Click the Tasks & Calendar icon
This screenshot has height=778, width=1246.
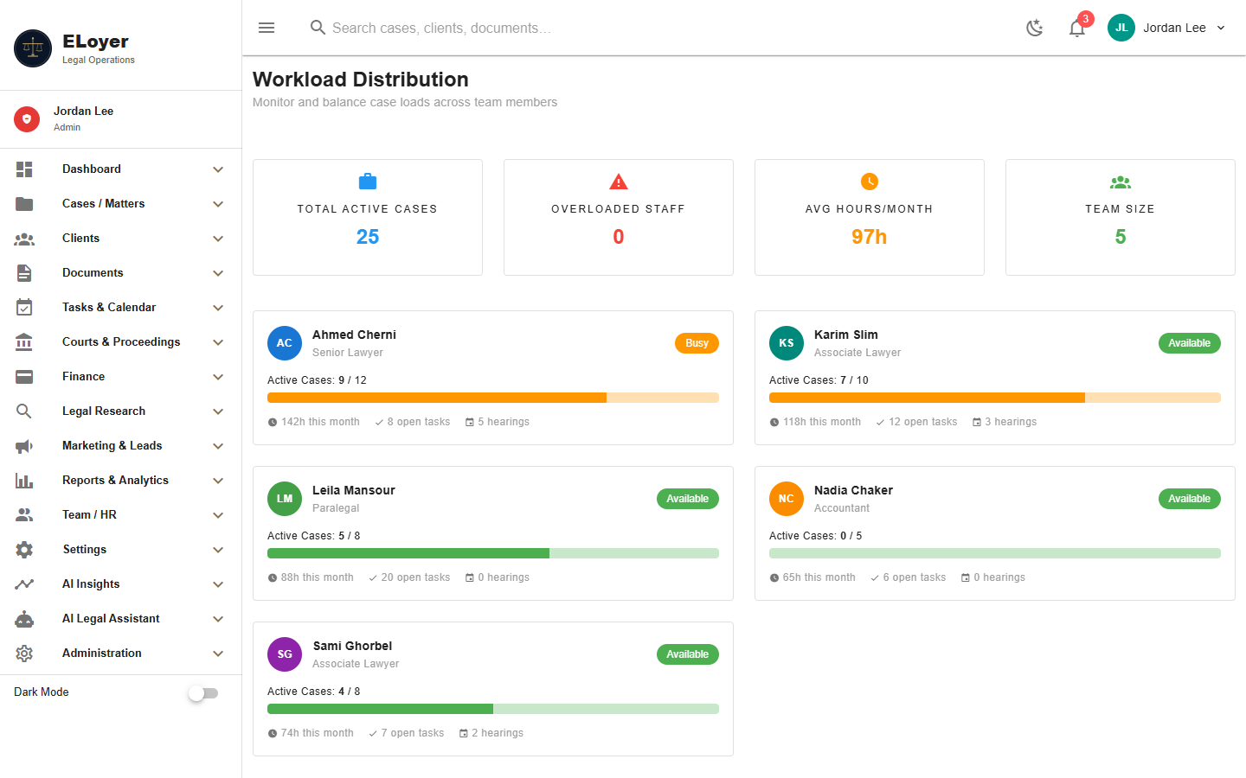(24, 308)
